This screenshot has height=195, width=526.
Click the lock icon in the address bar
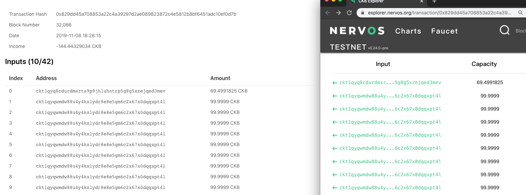363,13
